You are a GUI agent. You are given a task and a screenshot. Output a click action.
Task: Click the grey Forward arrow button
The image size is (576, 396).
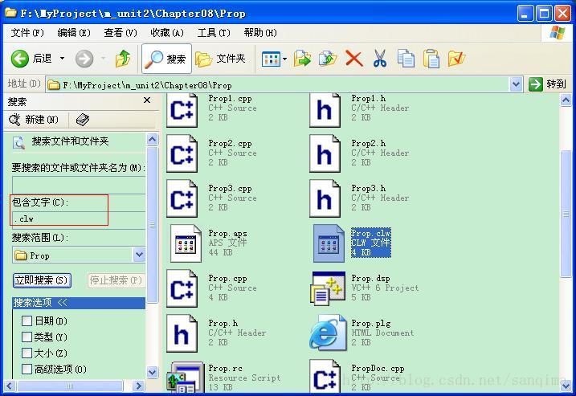click(84, 59)
